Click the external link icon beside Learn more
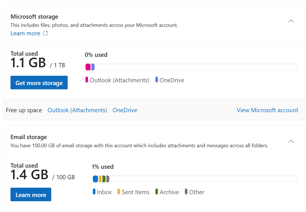This screenshot has height=212, width=306. pyautogui.click(x=46, y=33)
